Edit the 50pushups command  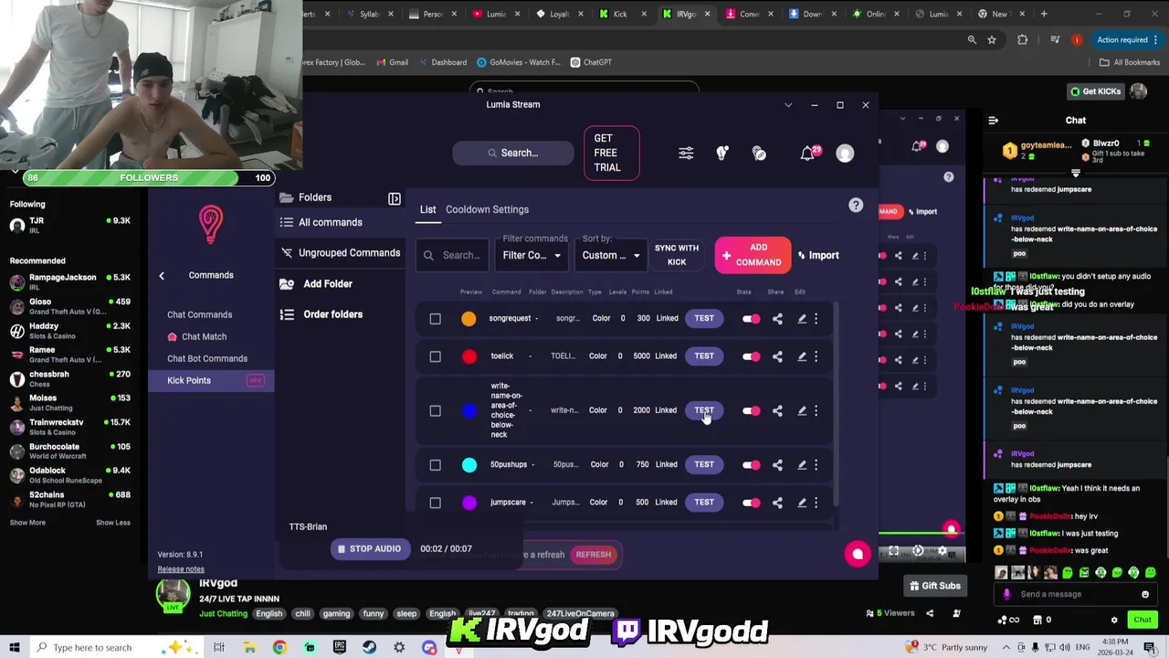click(x=802, y=465)
